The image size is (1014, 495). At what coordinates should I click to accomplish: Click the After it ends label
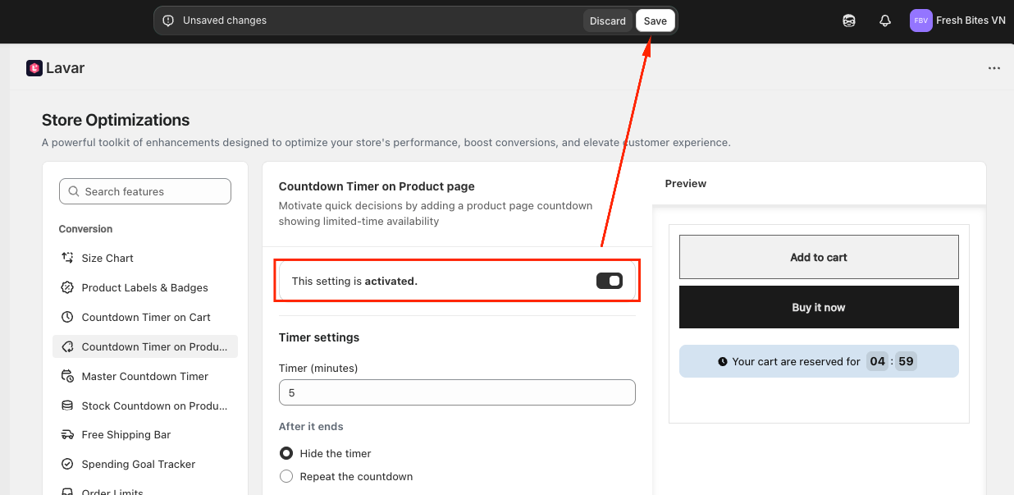(311, 427)
